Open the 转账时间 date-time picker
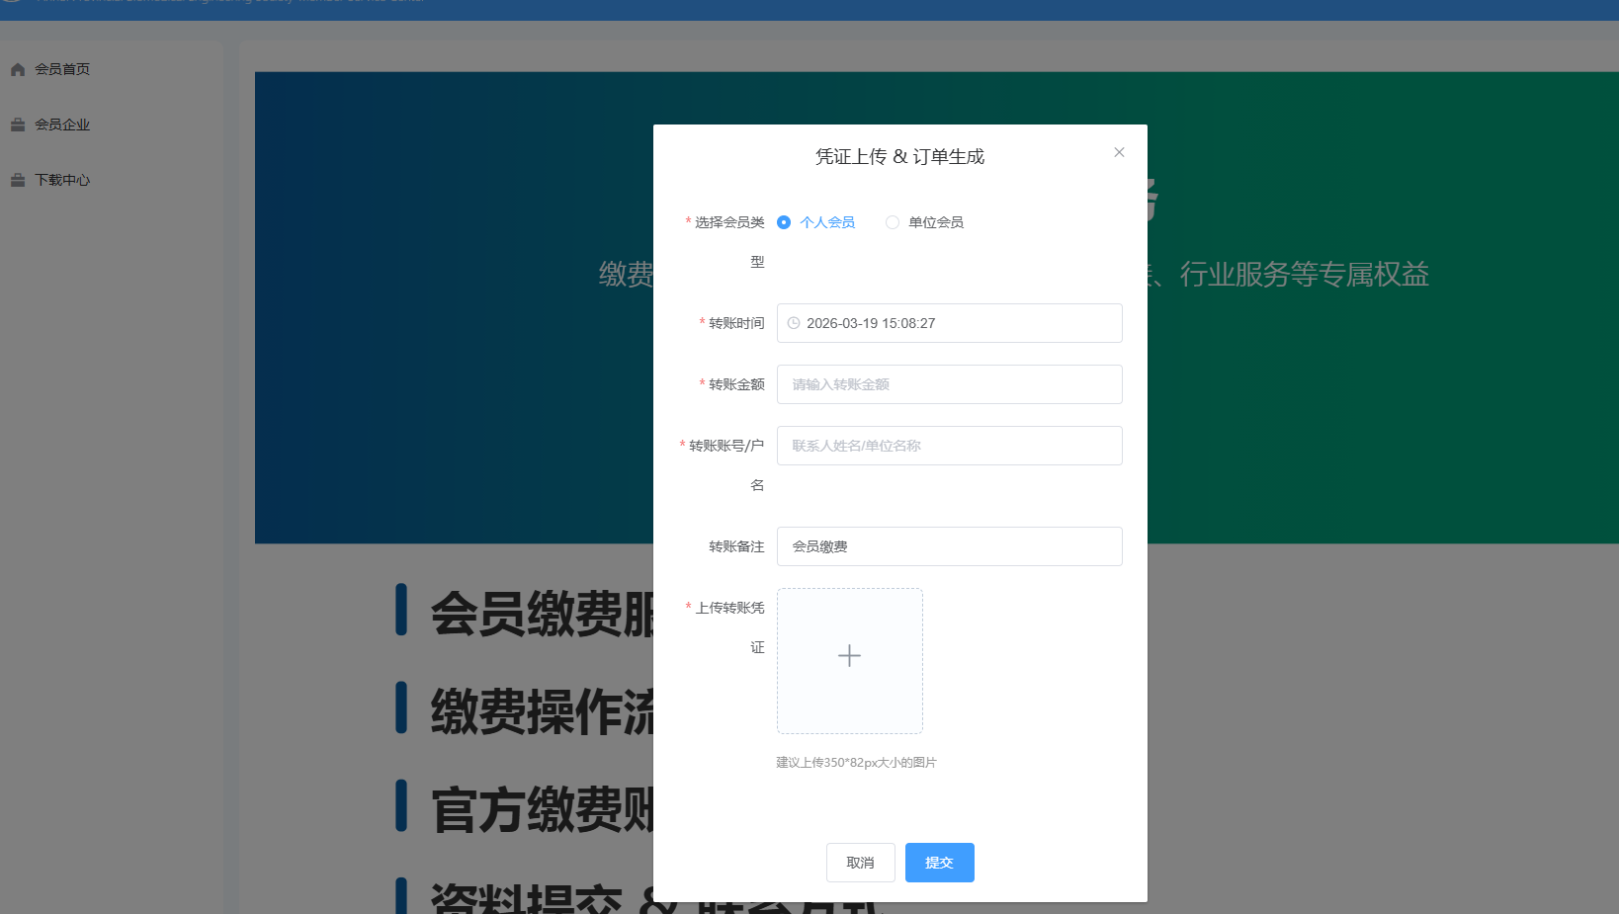 (x=950, y=323)
